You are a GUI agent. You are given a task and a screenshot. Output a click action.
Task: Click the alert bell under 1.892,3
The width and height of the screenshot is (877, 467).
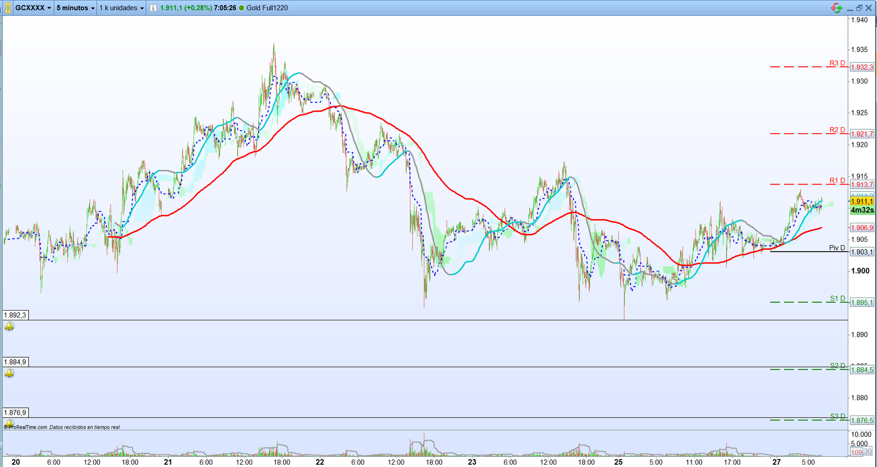[9, 326]
